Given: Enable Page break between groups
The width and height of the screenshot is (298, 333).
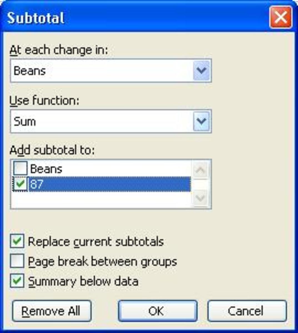Looking at the screenshot, I should coord(17,261).
